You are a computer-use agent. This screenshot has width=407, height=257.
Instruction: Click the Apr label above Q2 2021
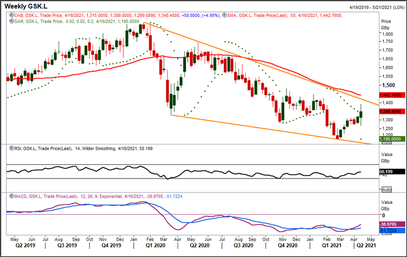pos(354,239)
